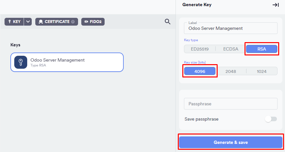The width and height of the screenshot is (285, 152).
Task: Select RSA key type
Action: point(261,49)
